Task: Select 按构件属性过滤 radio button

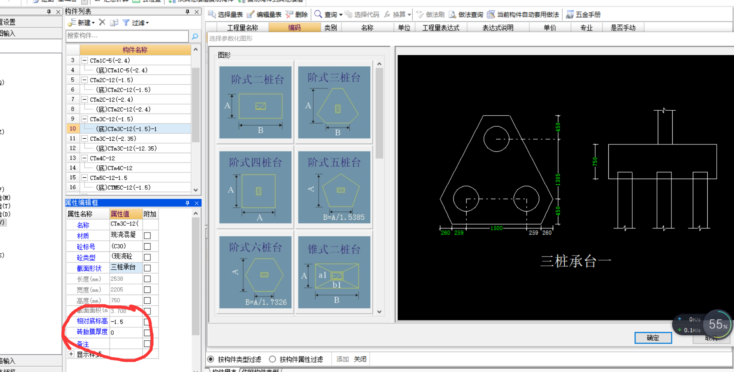Action: coord(272,359)
